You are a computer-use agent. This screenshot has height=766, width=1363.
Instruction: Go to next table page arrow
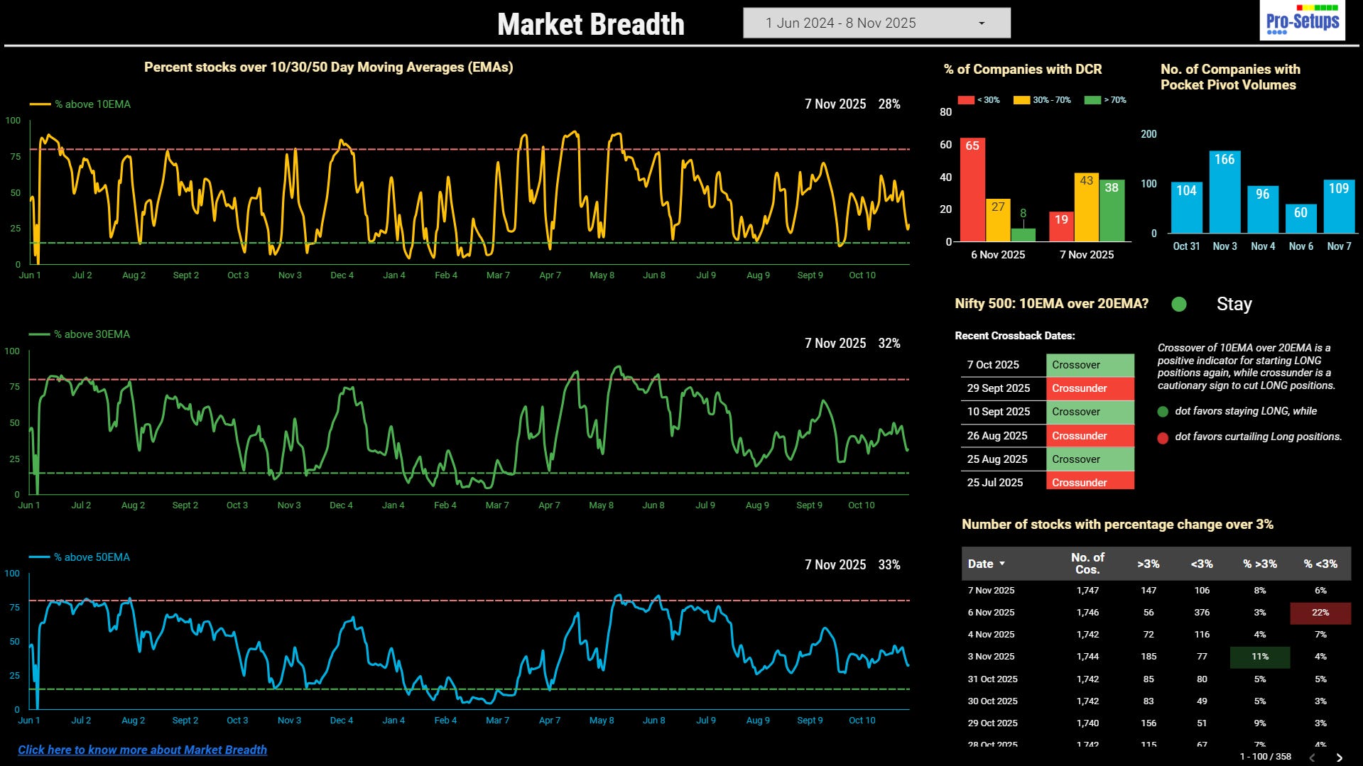click(1339, 757)
